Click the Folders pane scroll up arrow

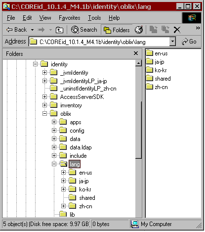(x=138, y=63)
